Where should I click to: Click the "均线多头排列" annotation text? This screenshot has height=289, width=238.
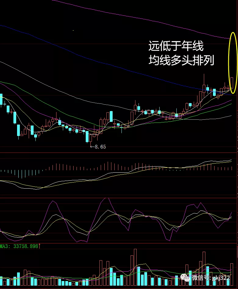pyautogui.click(x=181, y=60)
